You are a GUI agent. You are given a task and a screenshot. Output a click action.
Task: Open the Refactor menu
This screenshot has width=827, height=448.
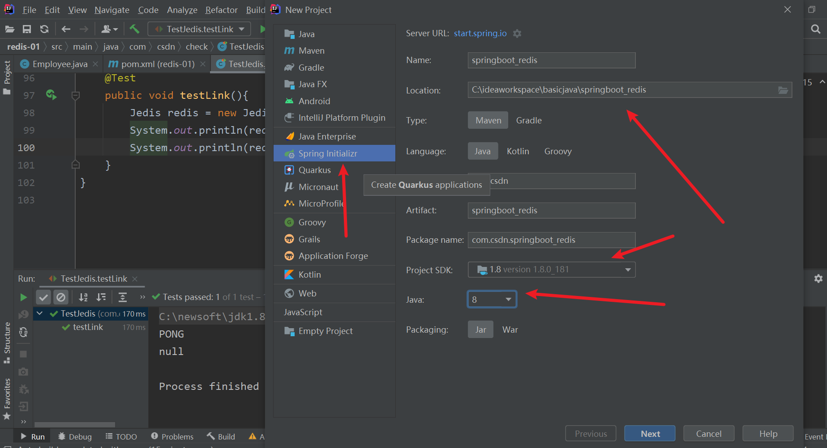(221, 10)
